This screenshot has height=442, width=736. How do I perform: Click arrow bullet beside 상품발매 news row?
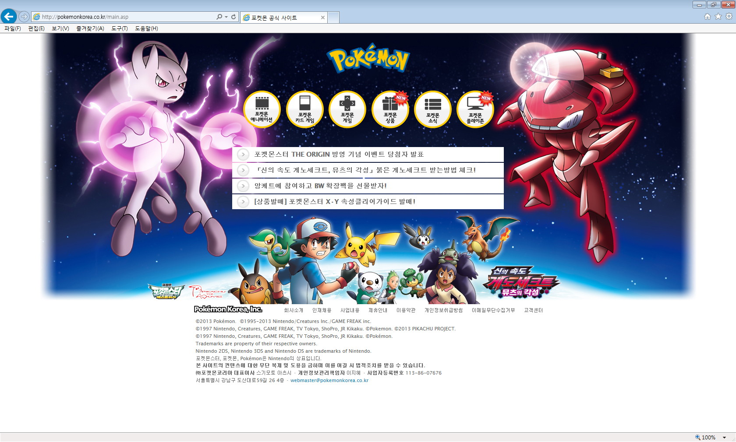tap(243, 202)
